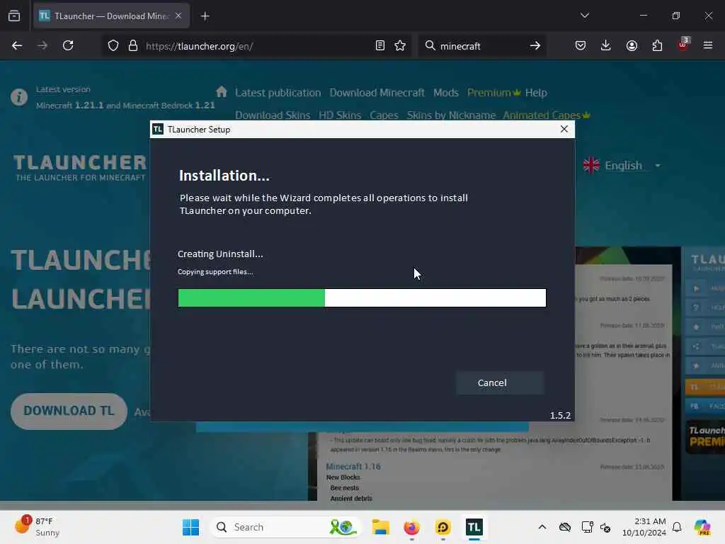Open Latest publication menu link
This screenshot has width=725, height=544.
click(x=278, y=93)
